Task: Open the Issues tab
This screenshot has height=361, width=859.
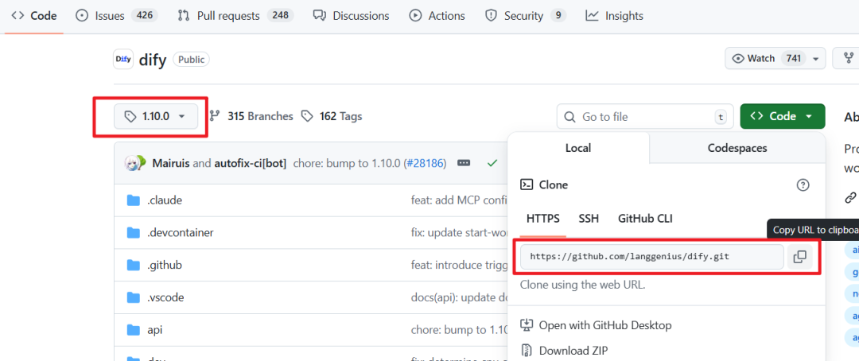Action: tap(116, 16)
